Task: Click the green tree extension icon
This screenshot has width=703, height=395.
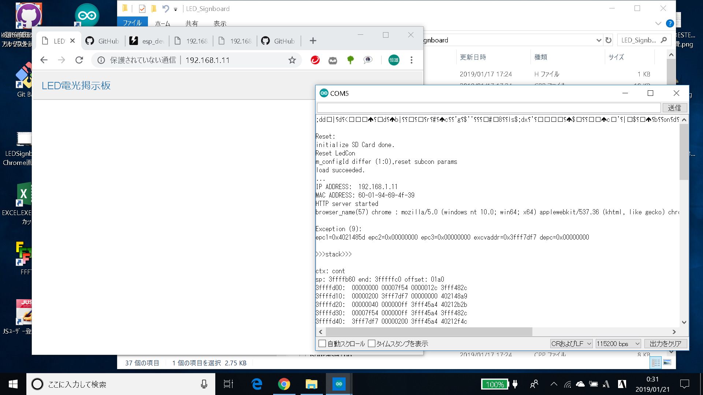Action: click(x=350, y=60)
